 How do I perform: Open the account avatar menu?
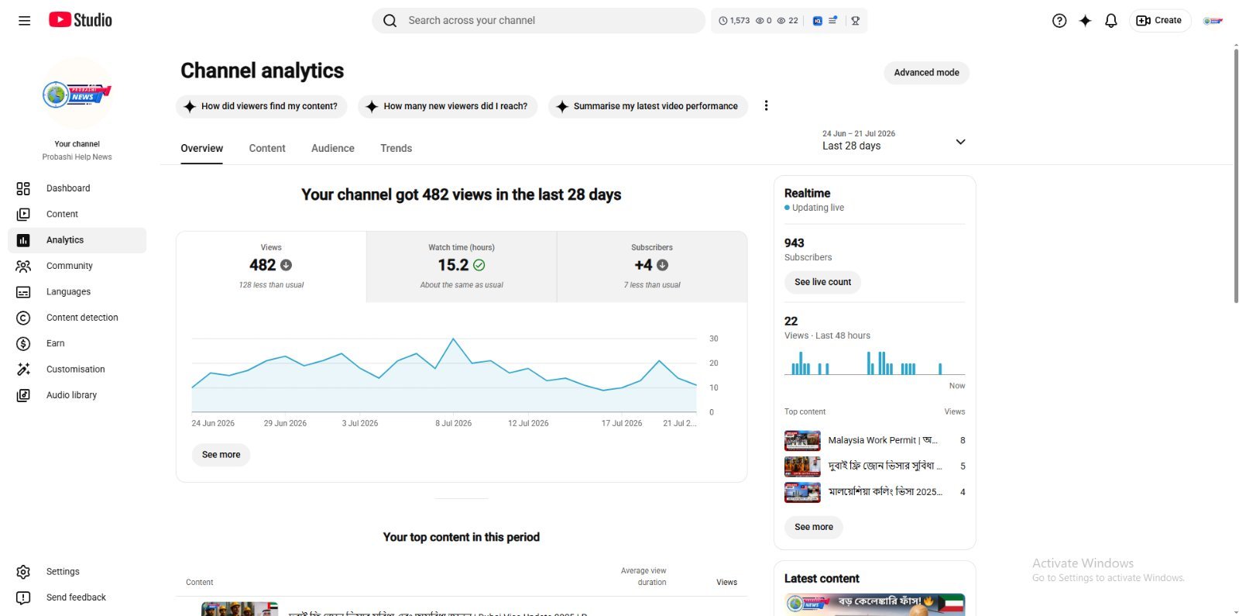(x=1213, y=21)
